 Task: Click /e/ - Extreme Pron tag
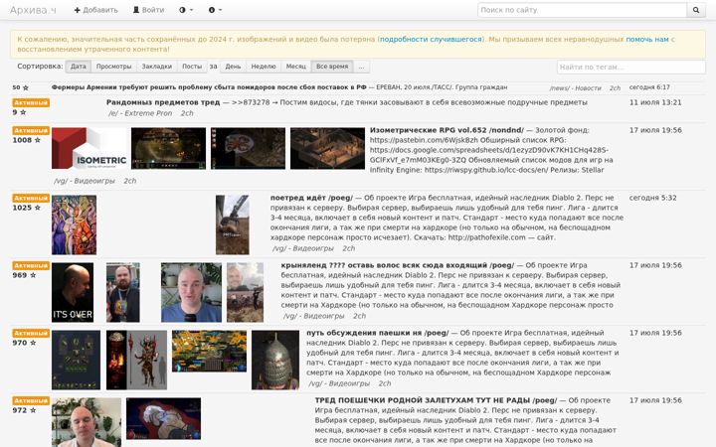coord(140,113)
